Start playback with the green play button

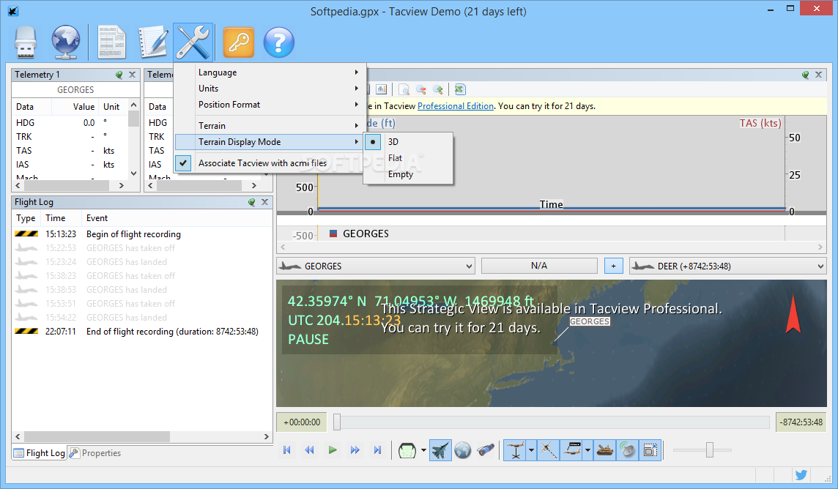click(333, 450)
